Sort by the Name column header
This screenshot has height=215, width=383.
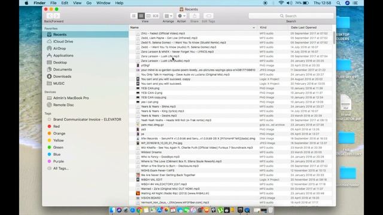coord(193,27)
